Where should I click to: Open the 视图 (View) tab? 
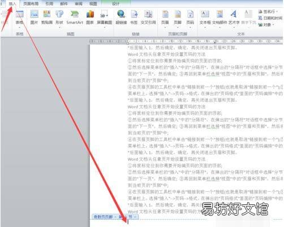[x=93, y=3]
